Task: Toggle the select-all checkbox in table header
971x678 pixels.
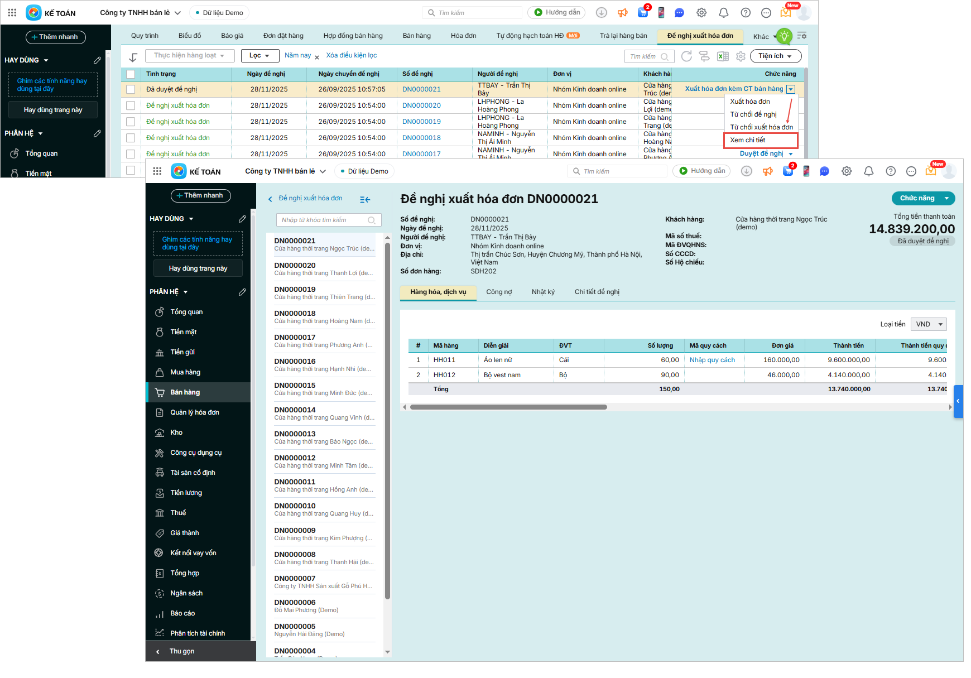Action: point(131,74)
